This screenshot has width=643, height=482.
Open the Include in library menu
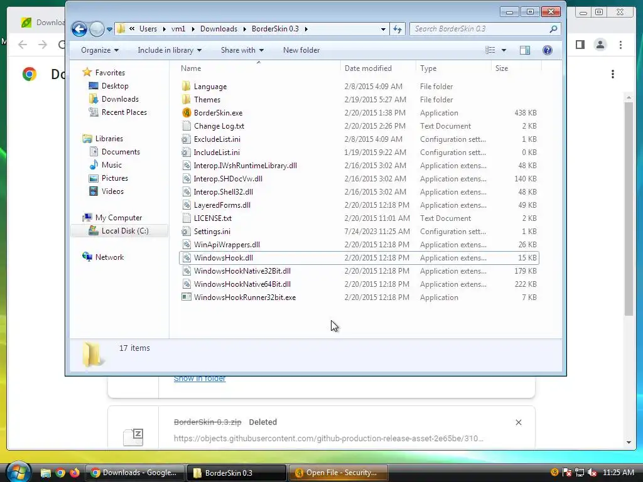170,50
